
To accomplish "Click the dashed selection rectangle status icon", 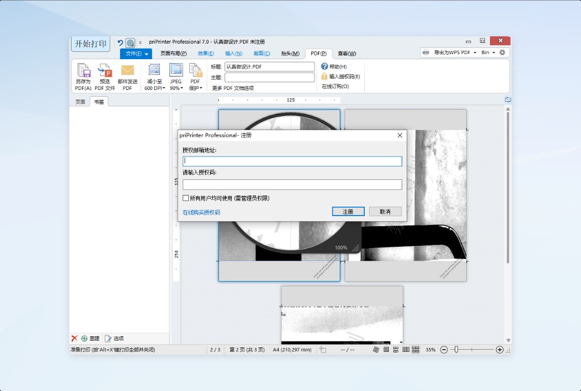I will tap(323, 350).
